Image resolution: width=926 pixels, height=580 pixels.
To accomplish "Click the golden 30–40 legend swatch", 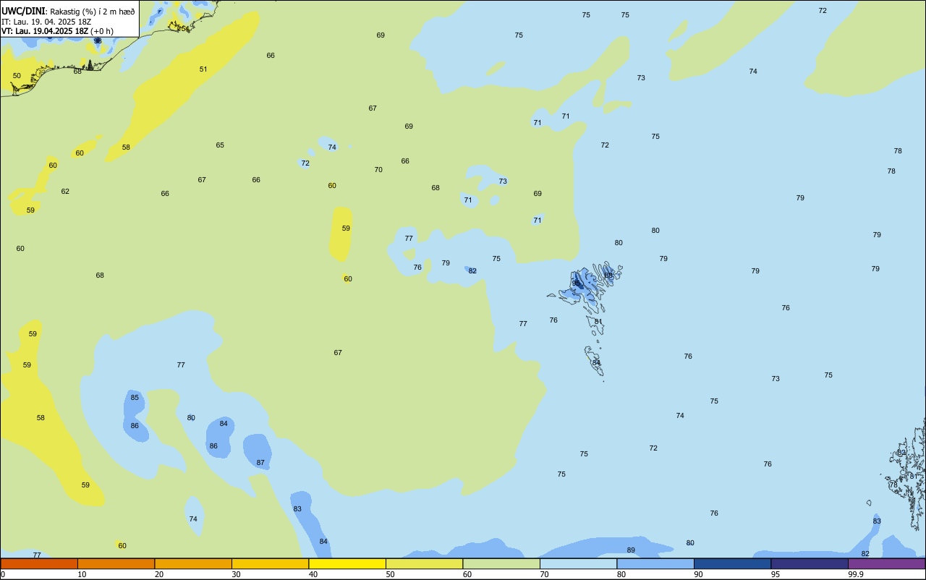I will point(270,563).
